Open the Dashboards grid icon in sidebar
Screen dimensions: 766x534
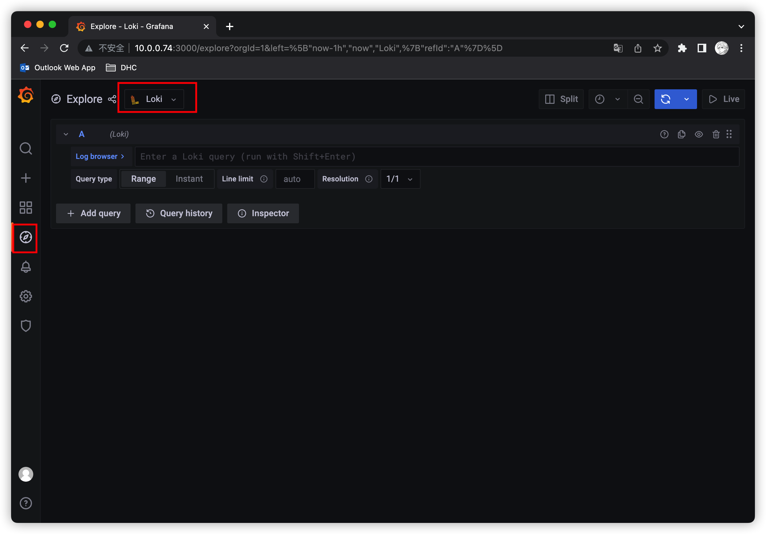(26, 208)
